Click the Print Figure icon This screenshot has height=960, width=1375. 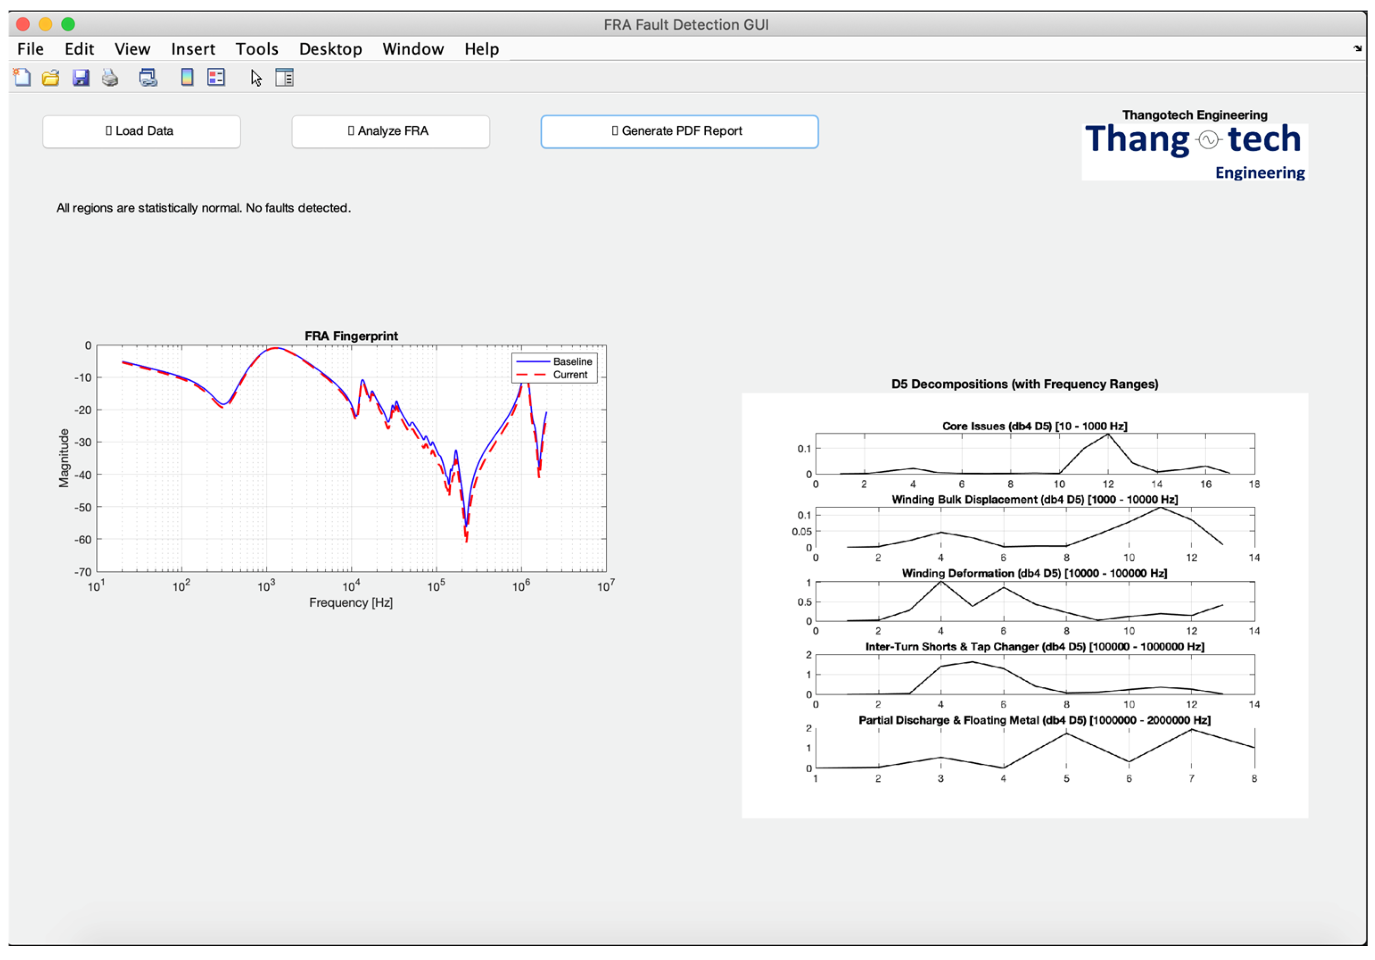(110, 78)
